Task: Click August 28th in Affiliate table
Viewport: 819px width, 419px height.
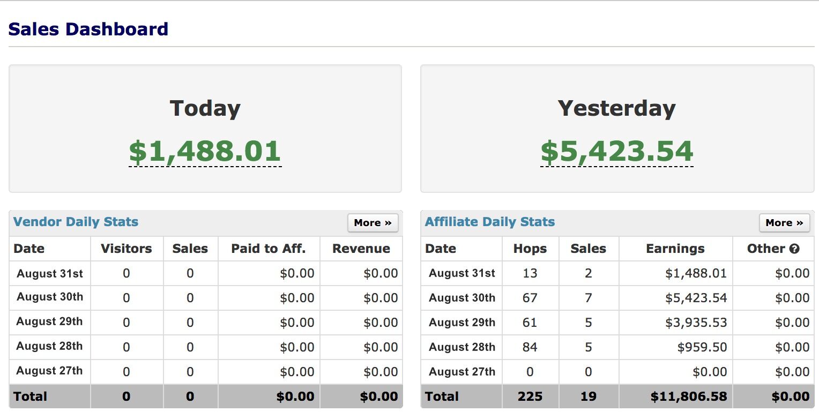Action: (x=462, y=347)
